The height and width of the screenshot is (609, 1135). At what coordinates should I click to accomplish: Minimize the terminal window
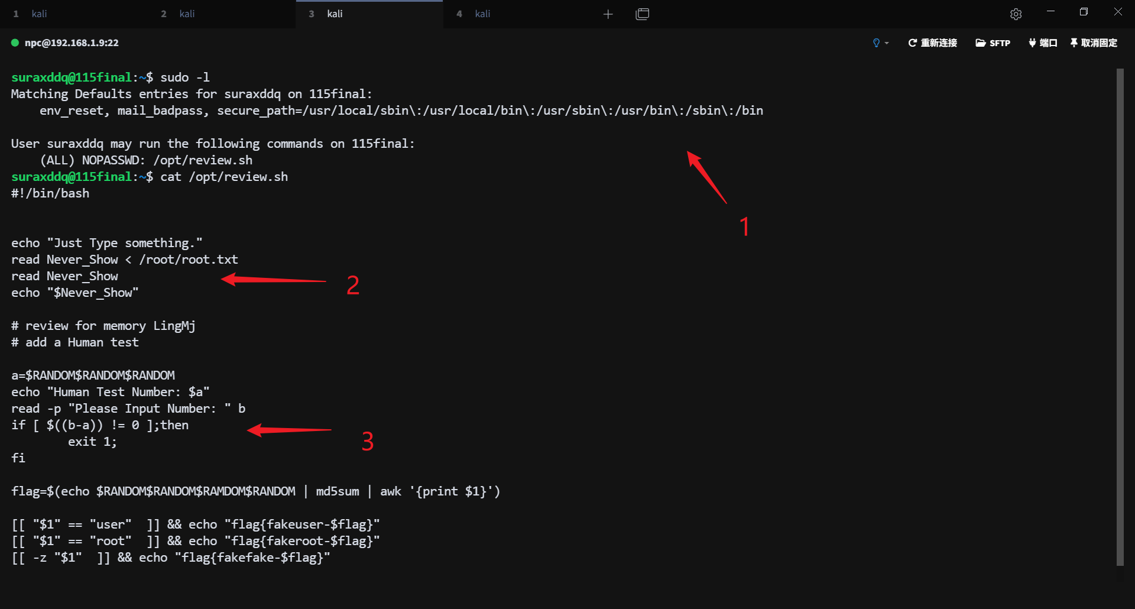tap(1050, 12)
